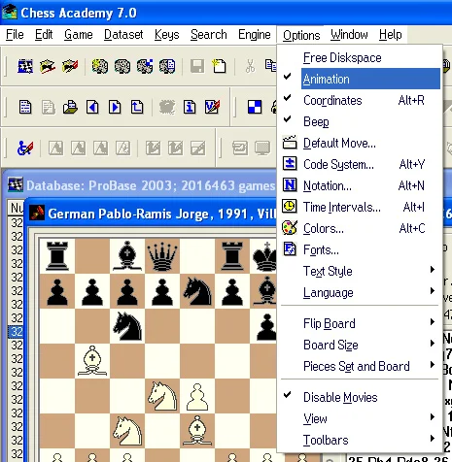Click the first mortarboard hat icon in toolbar
The image size is (452, 462).
point(48,66)
